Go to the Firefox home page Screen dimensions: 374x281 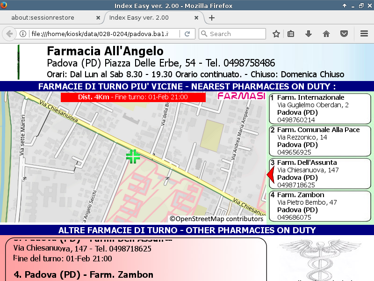coord(326,34)
